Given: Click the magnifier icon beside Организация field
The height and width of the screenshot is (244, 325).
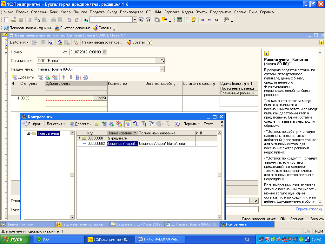Looking at the screenshot, I should pos(162,61).
